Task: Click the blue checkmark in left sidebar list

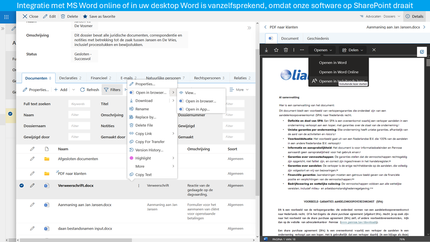Action: (x=10, y=114)
